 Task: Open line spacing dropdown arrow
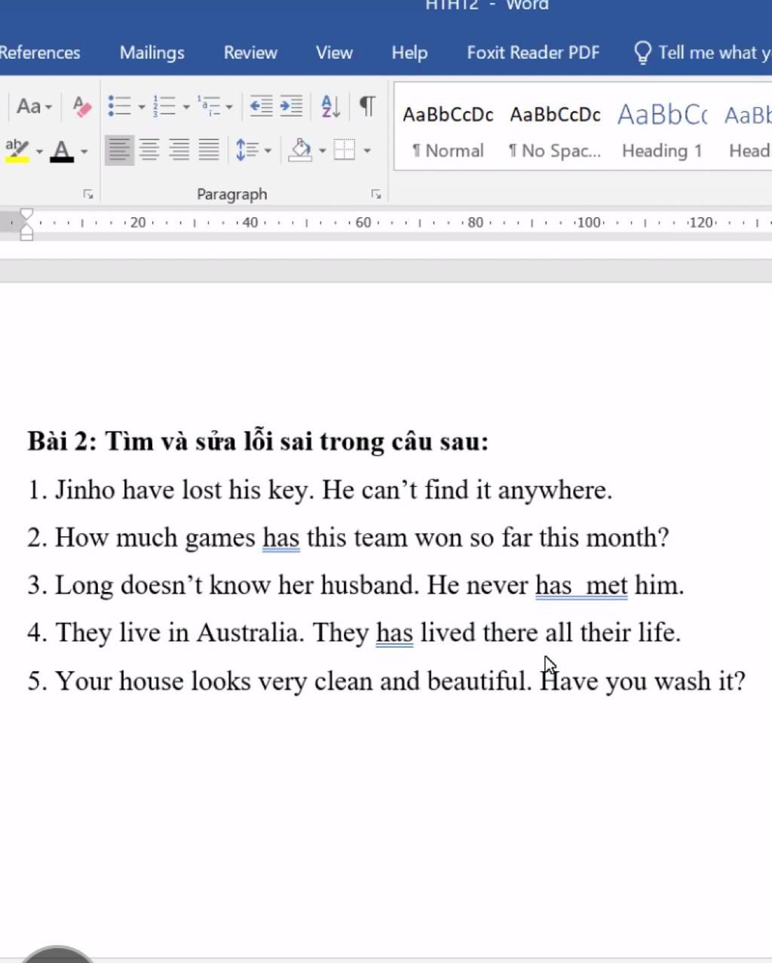[268, 151]
